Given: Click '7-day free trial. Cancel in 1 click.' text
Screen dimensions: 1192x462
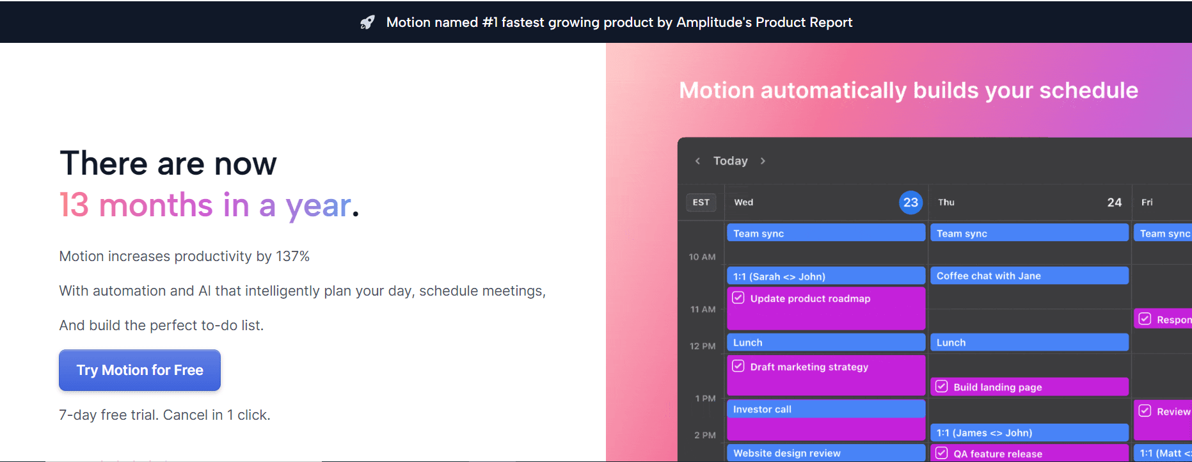Looking at the screenshot, I should click(164, 415).
